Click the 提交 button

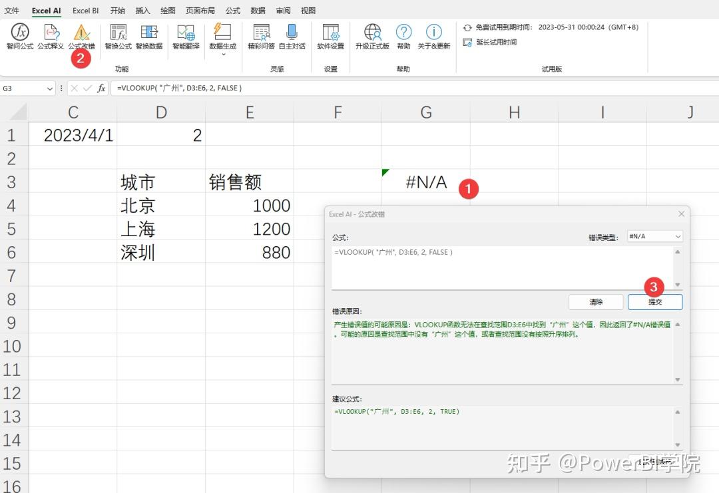coord(655,301)
